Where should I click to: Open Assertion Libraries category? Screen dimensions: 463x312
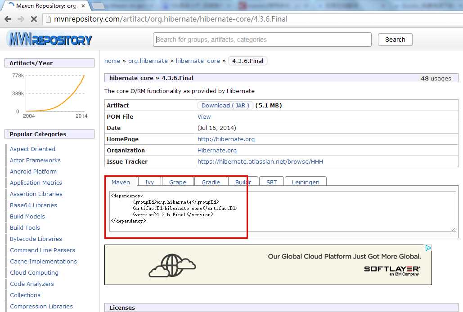point(36,194)
